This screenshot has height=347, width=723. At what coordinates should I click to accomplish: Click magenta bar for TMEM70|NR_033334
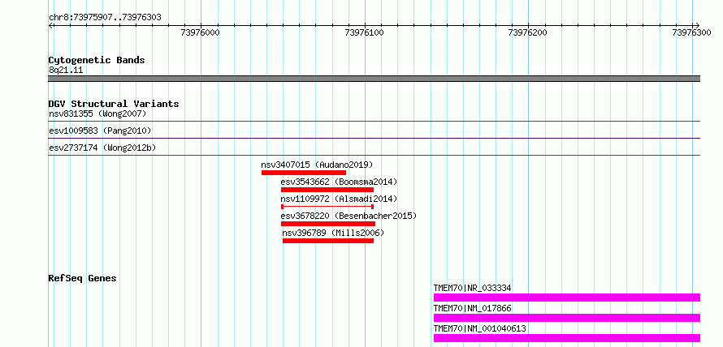(567, 298)
